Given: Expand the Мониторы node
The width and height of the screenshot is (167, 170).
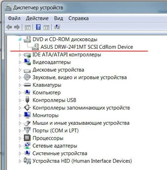Looking at the screenshot, I should pos(20,116).
